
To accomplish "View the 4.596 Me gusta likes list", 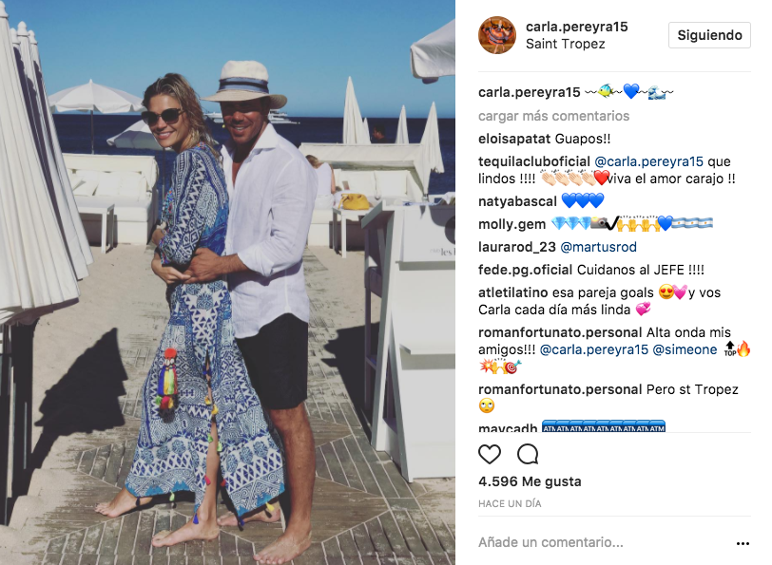I will (530, 481).
